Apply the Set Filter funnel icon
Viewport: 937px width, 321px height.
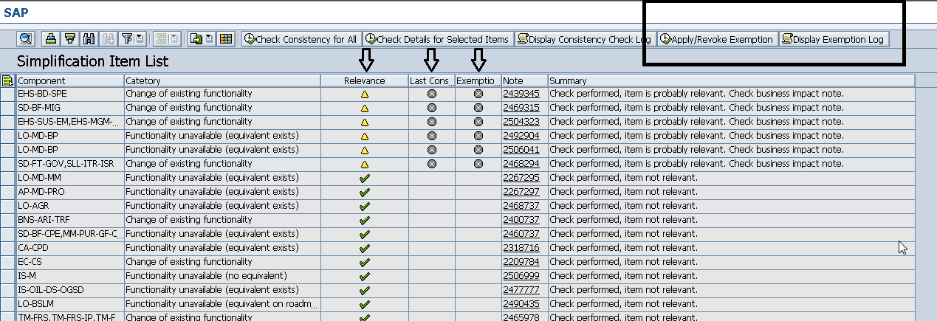pos(126,39)
